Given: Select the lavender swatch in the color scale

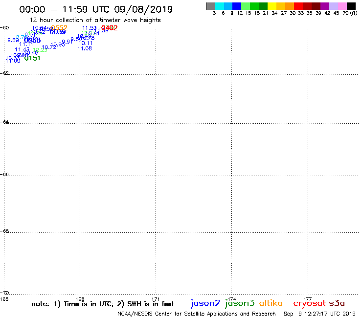Looking at the screenshot, I should pos(333,6).
